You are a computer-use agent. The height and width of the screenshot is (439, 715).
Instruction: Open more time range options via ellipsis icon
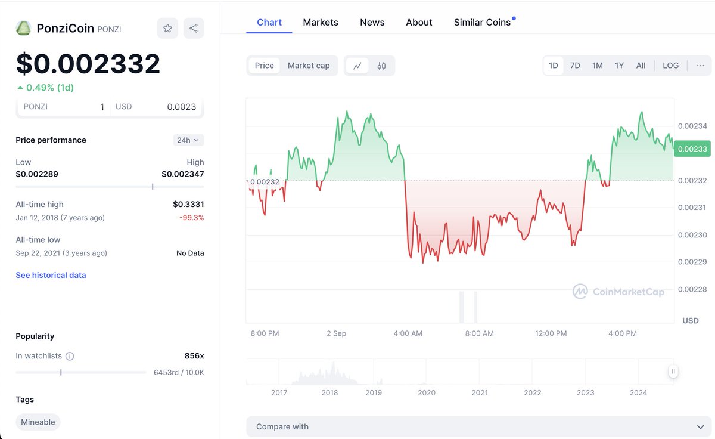701,66
